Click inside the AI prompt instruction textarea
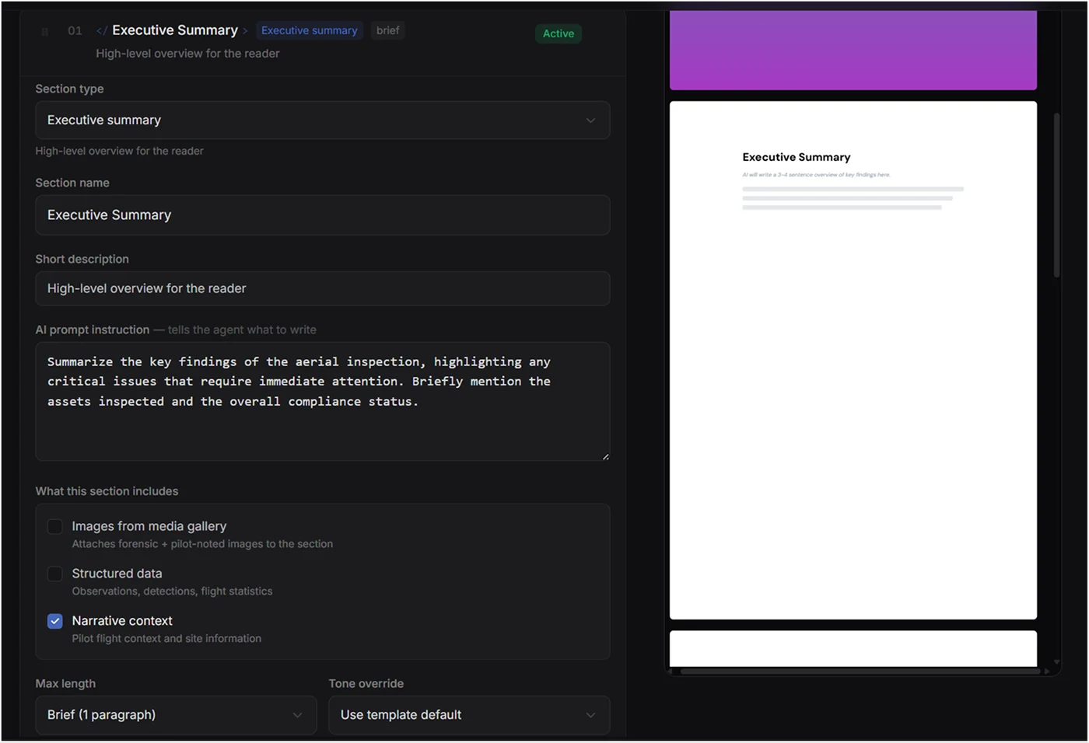 322,402
